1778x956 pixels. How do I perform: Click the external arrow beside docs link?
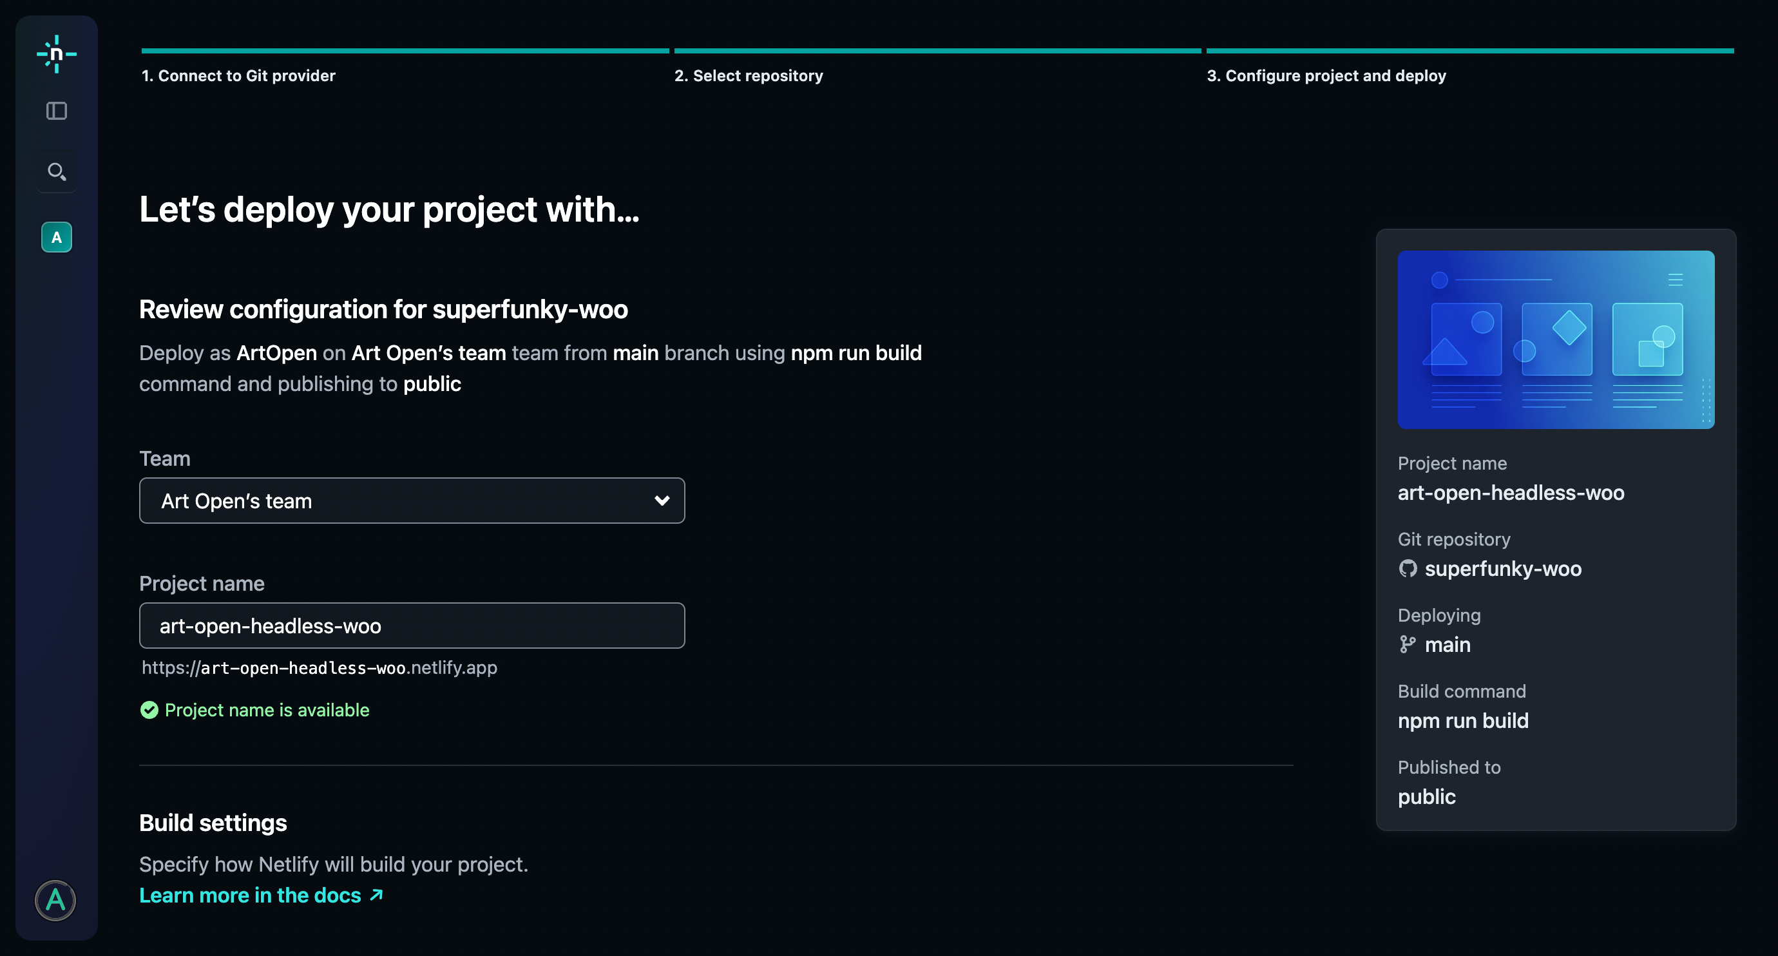tap(376, 895)
